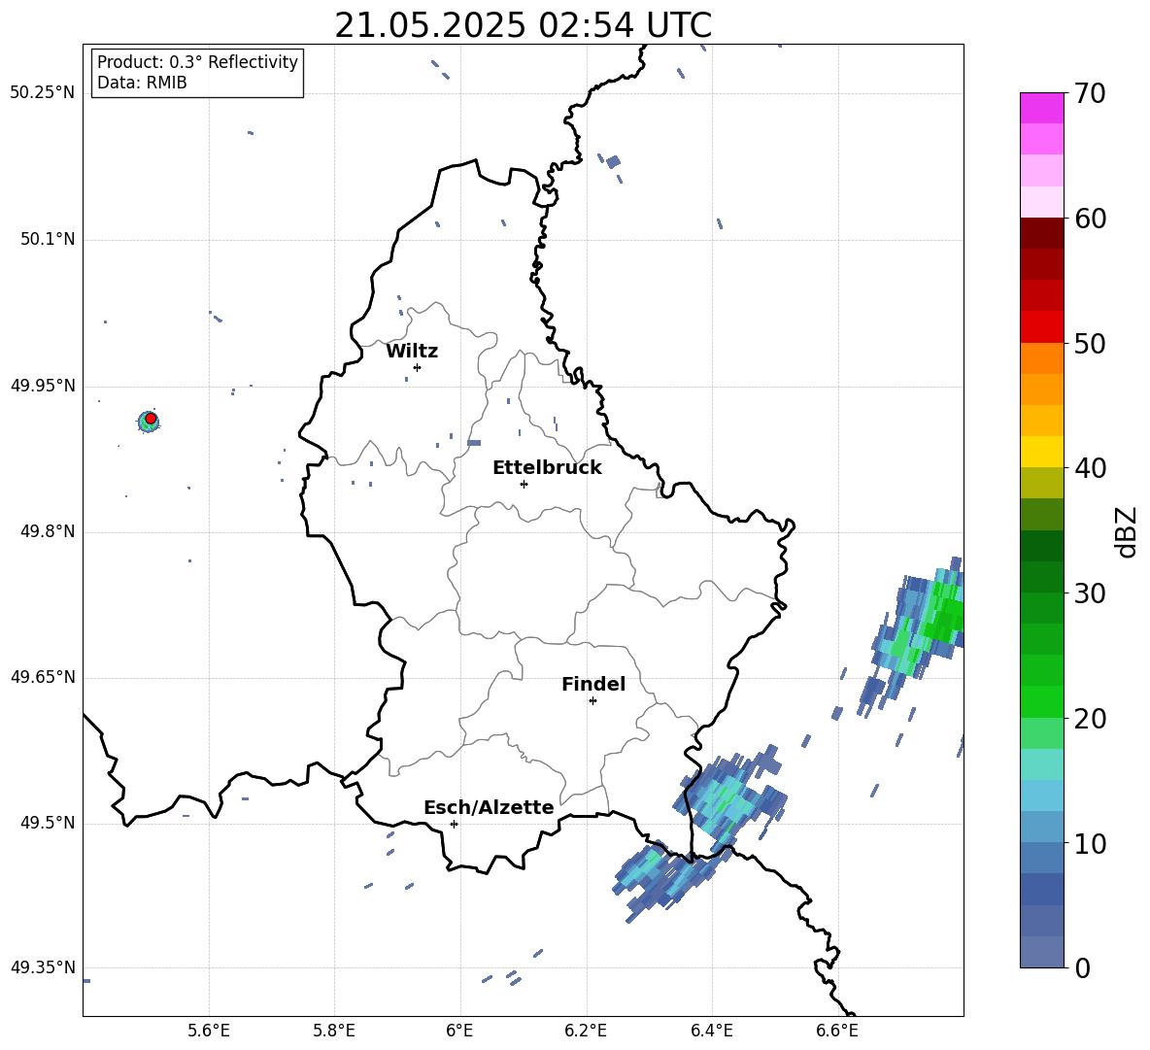Click the colorbar tick label 50
Screen dimensions: 1150x1050
1090,343
